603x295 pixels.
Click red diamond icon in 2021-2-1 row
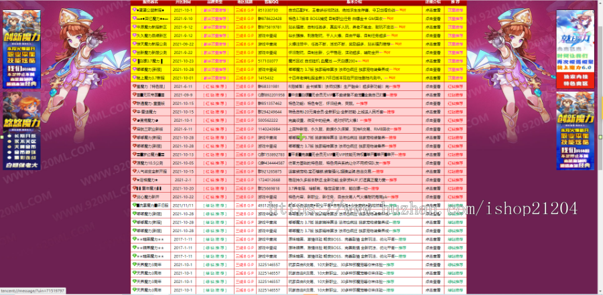(134, 180)
